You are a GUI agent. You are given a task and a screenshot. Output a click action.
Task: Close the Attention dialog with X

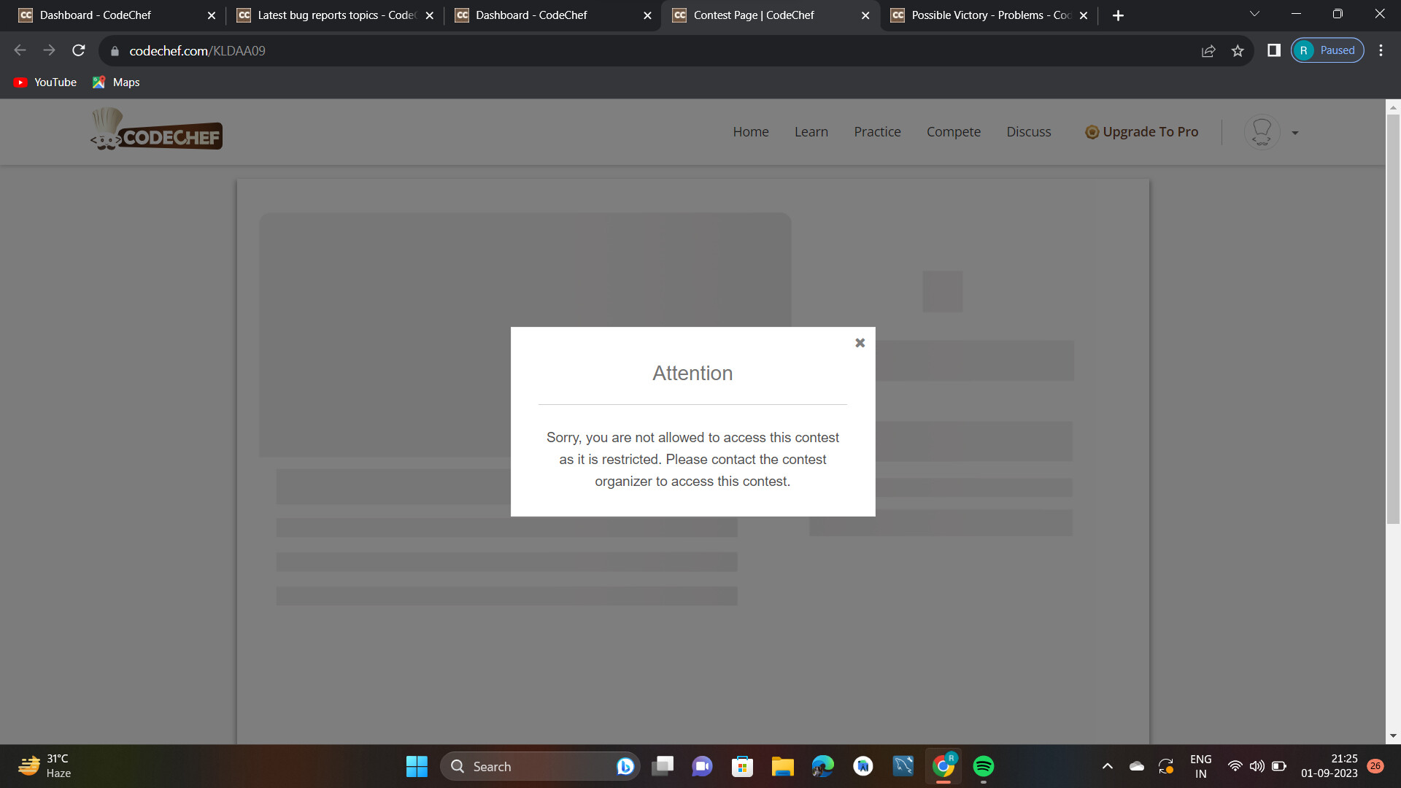click(860, 343)
